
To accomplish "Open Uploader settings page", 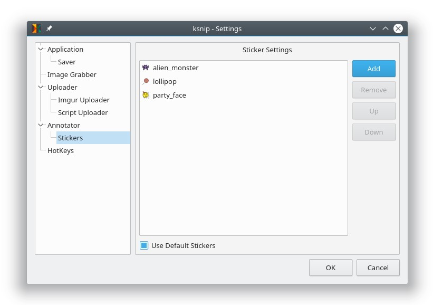I will [x=62, y=87].
